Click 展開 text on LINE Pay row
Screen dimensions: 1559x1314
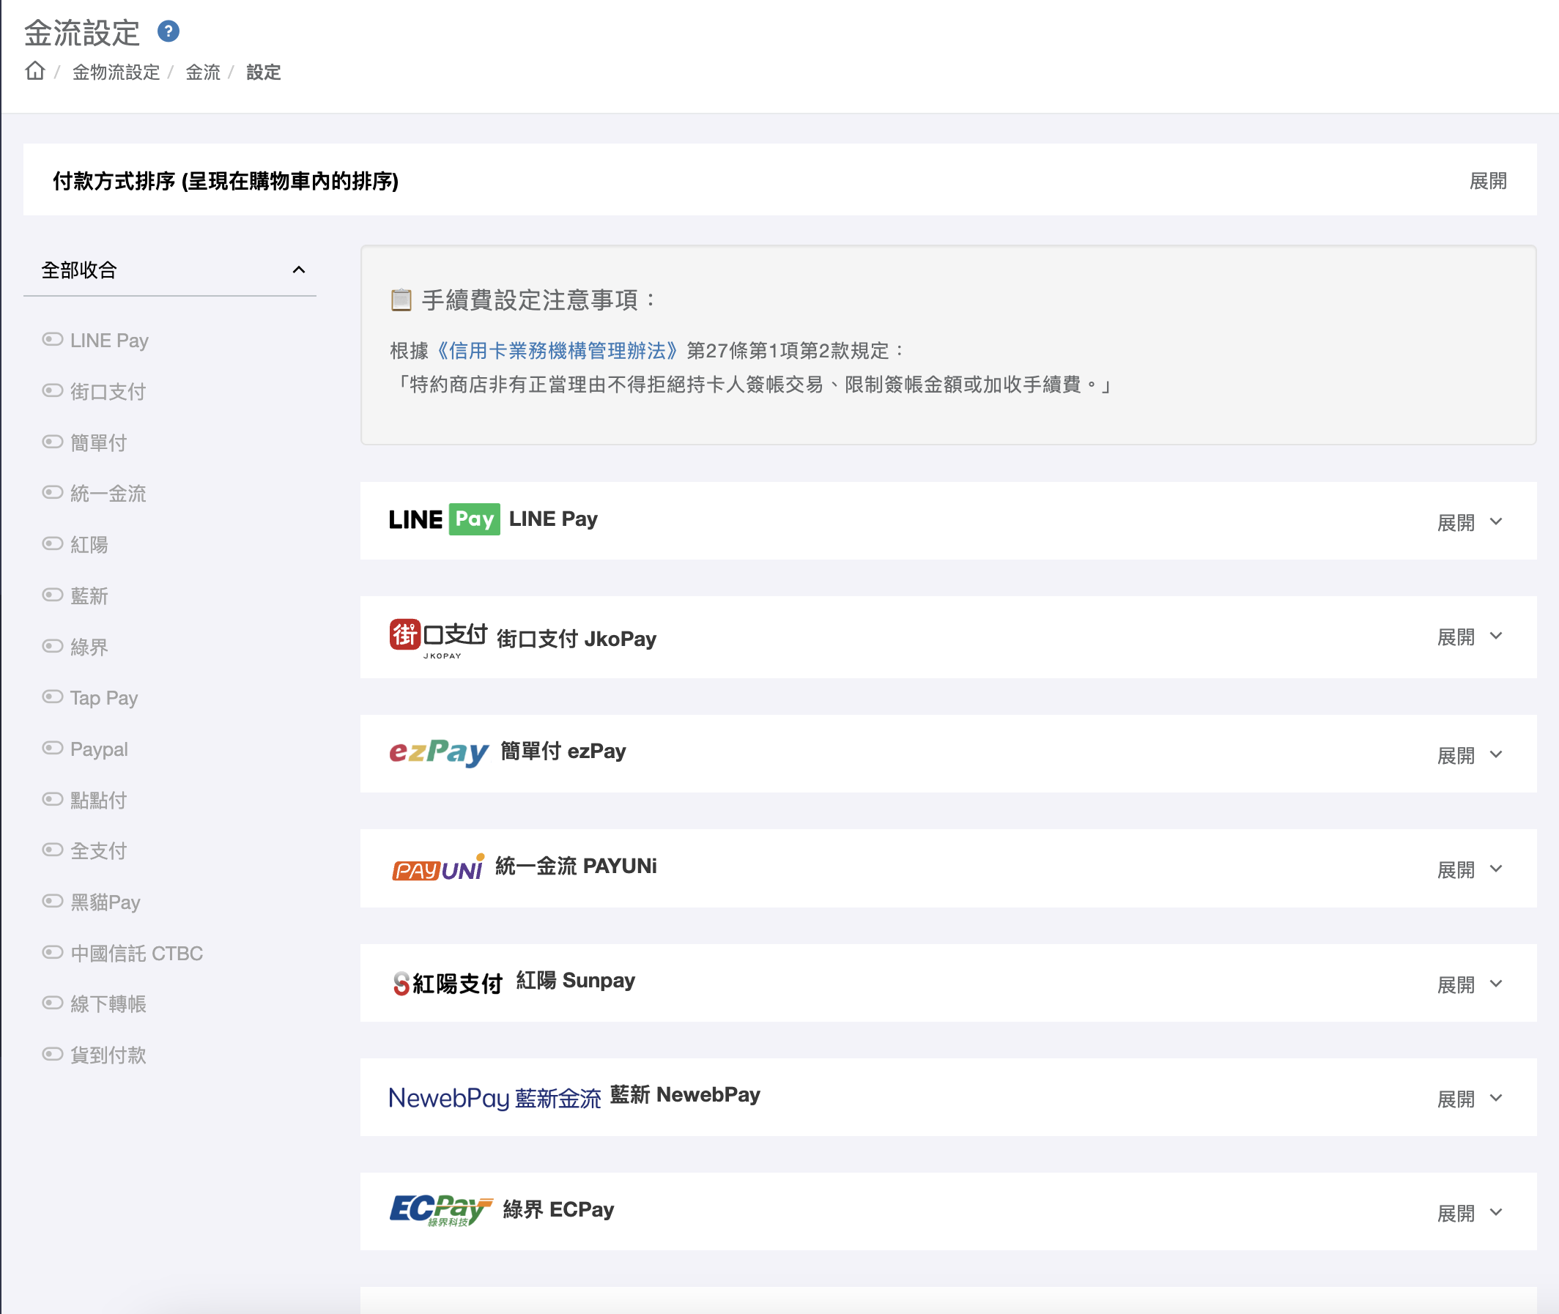[x=1456, y=523]
